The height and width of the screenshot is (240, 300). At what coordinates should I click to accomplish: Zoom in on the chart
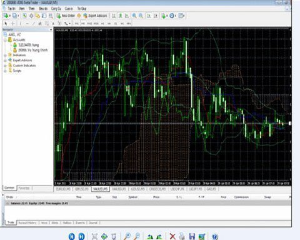pyautogui.click(x=134, y=16)
